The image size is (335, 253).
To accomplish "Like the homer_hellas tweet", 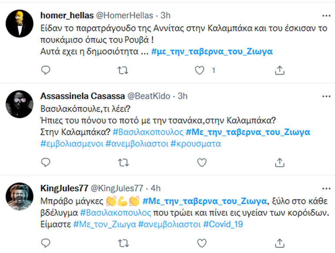I will tap(200, 70).
